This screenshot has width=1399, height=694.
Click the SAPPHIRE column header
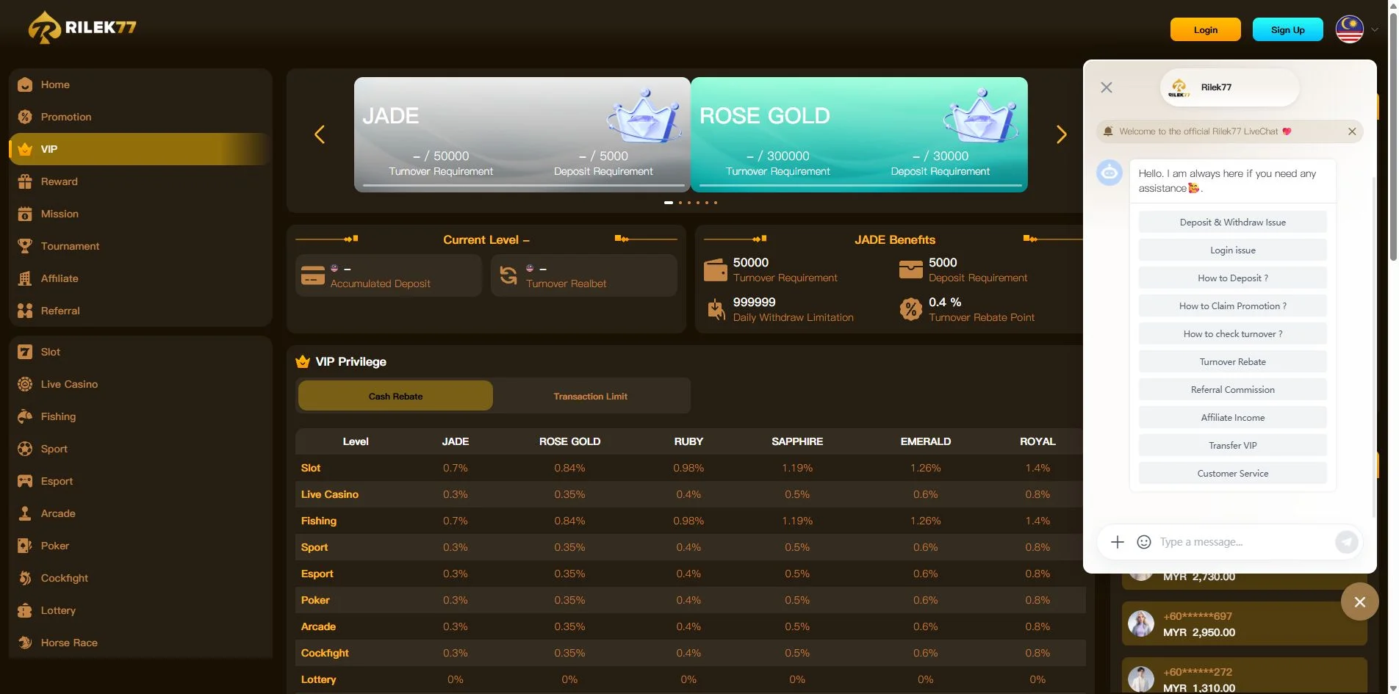click(x=797, y=441)
